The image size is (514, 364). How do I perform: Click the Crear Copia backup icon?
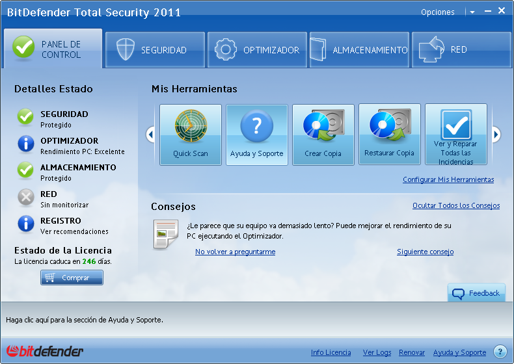pyautogui.click(x=323, y=135)
